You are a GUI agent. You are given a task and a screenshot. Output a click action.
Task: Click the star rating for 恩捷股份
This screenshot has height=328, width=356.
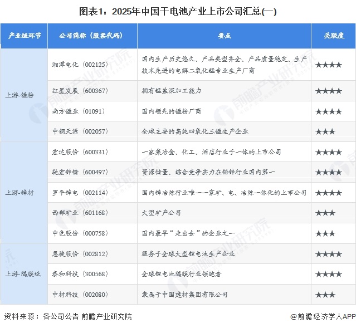(328, 253)
